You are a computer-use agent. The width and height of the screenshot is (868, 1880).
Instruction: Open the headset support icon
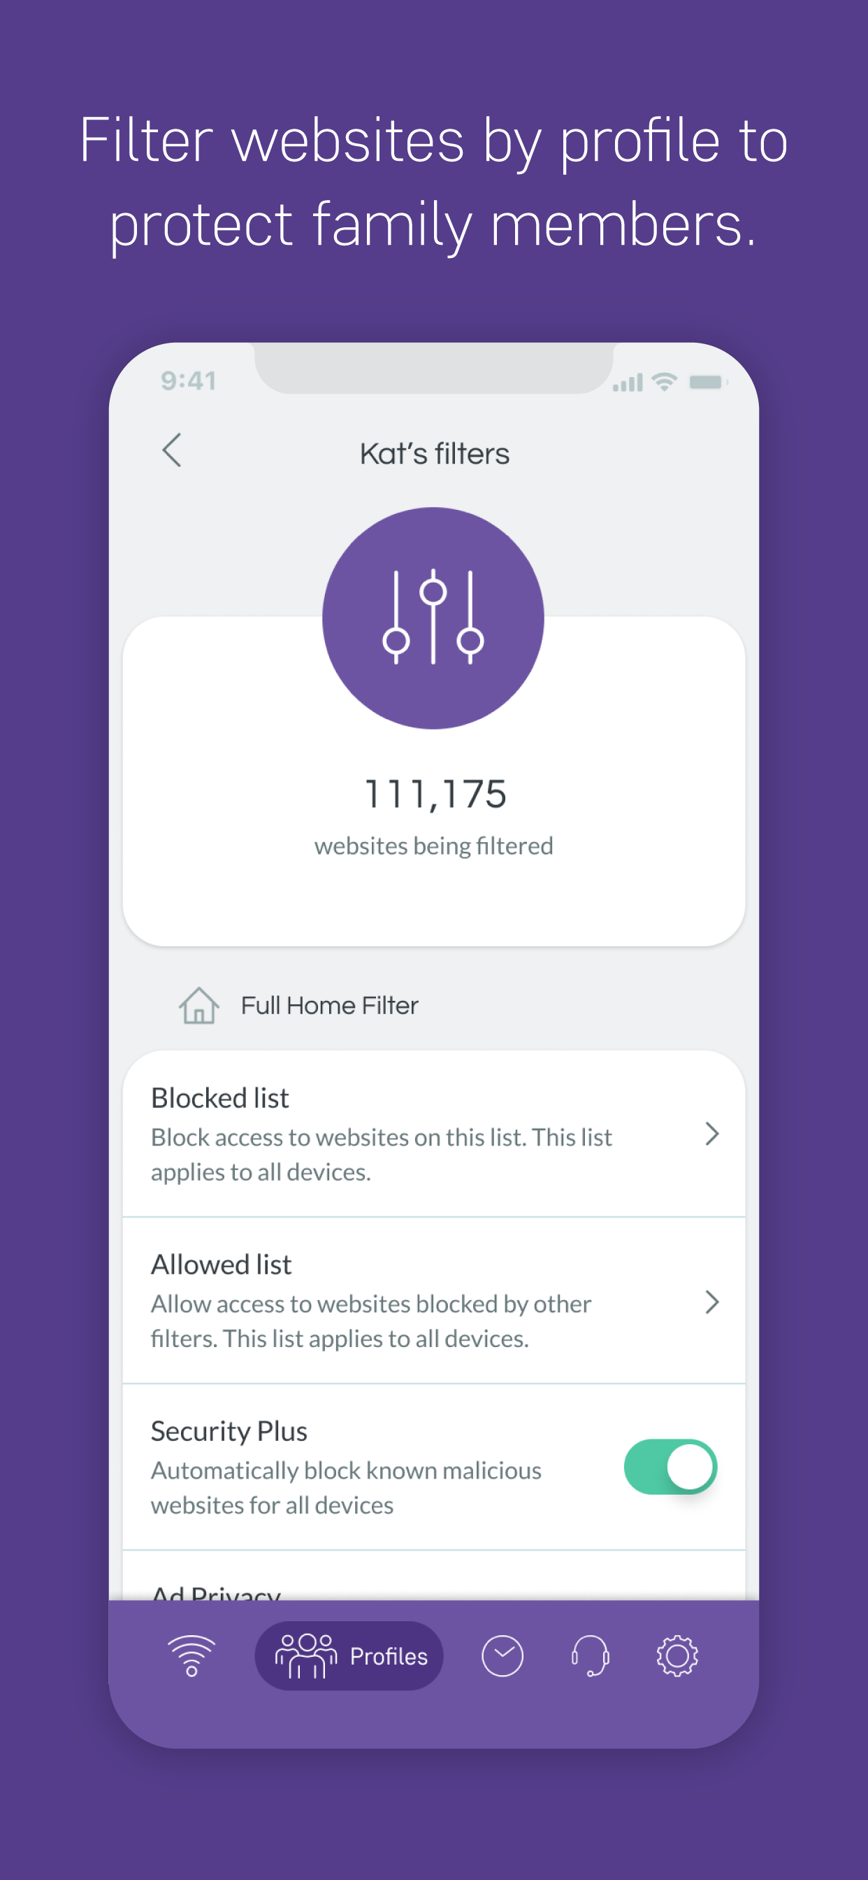click(x=590, y=1655)
